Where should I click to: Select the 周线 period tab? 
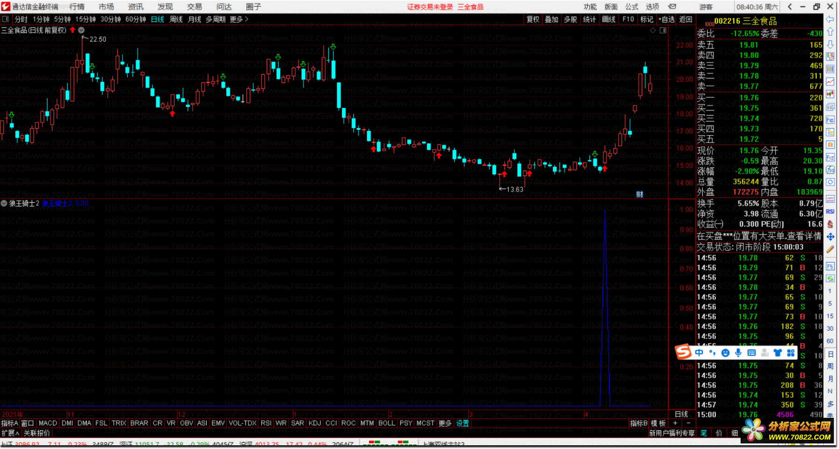coord(176,19)
